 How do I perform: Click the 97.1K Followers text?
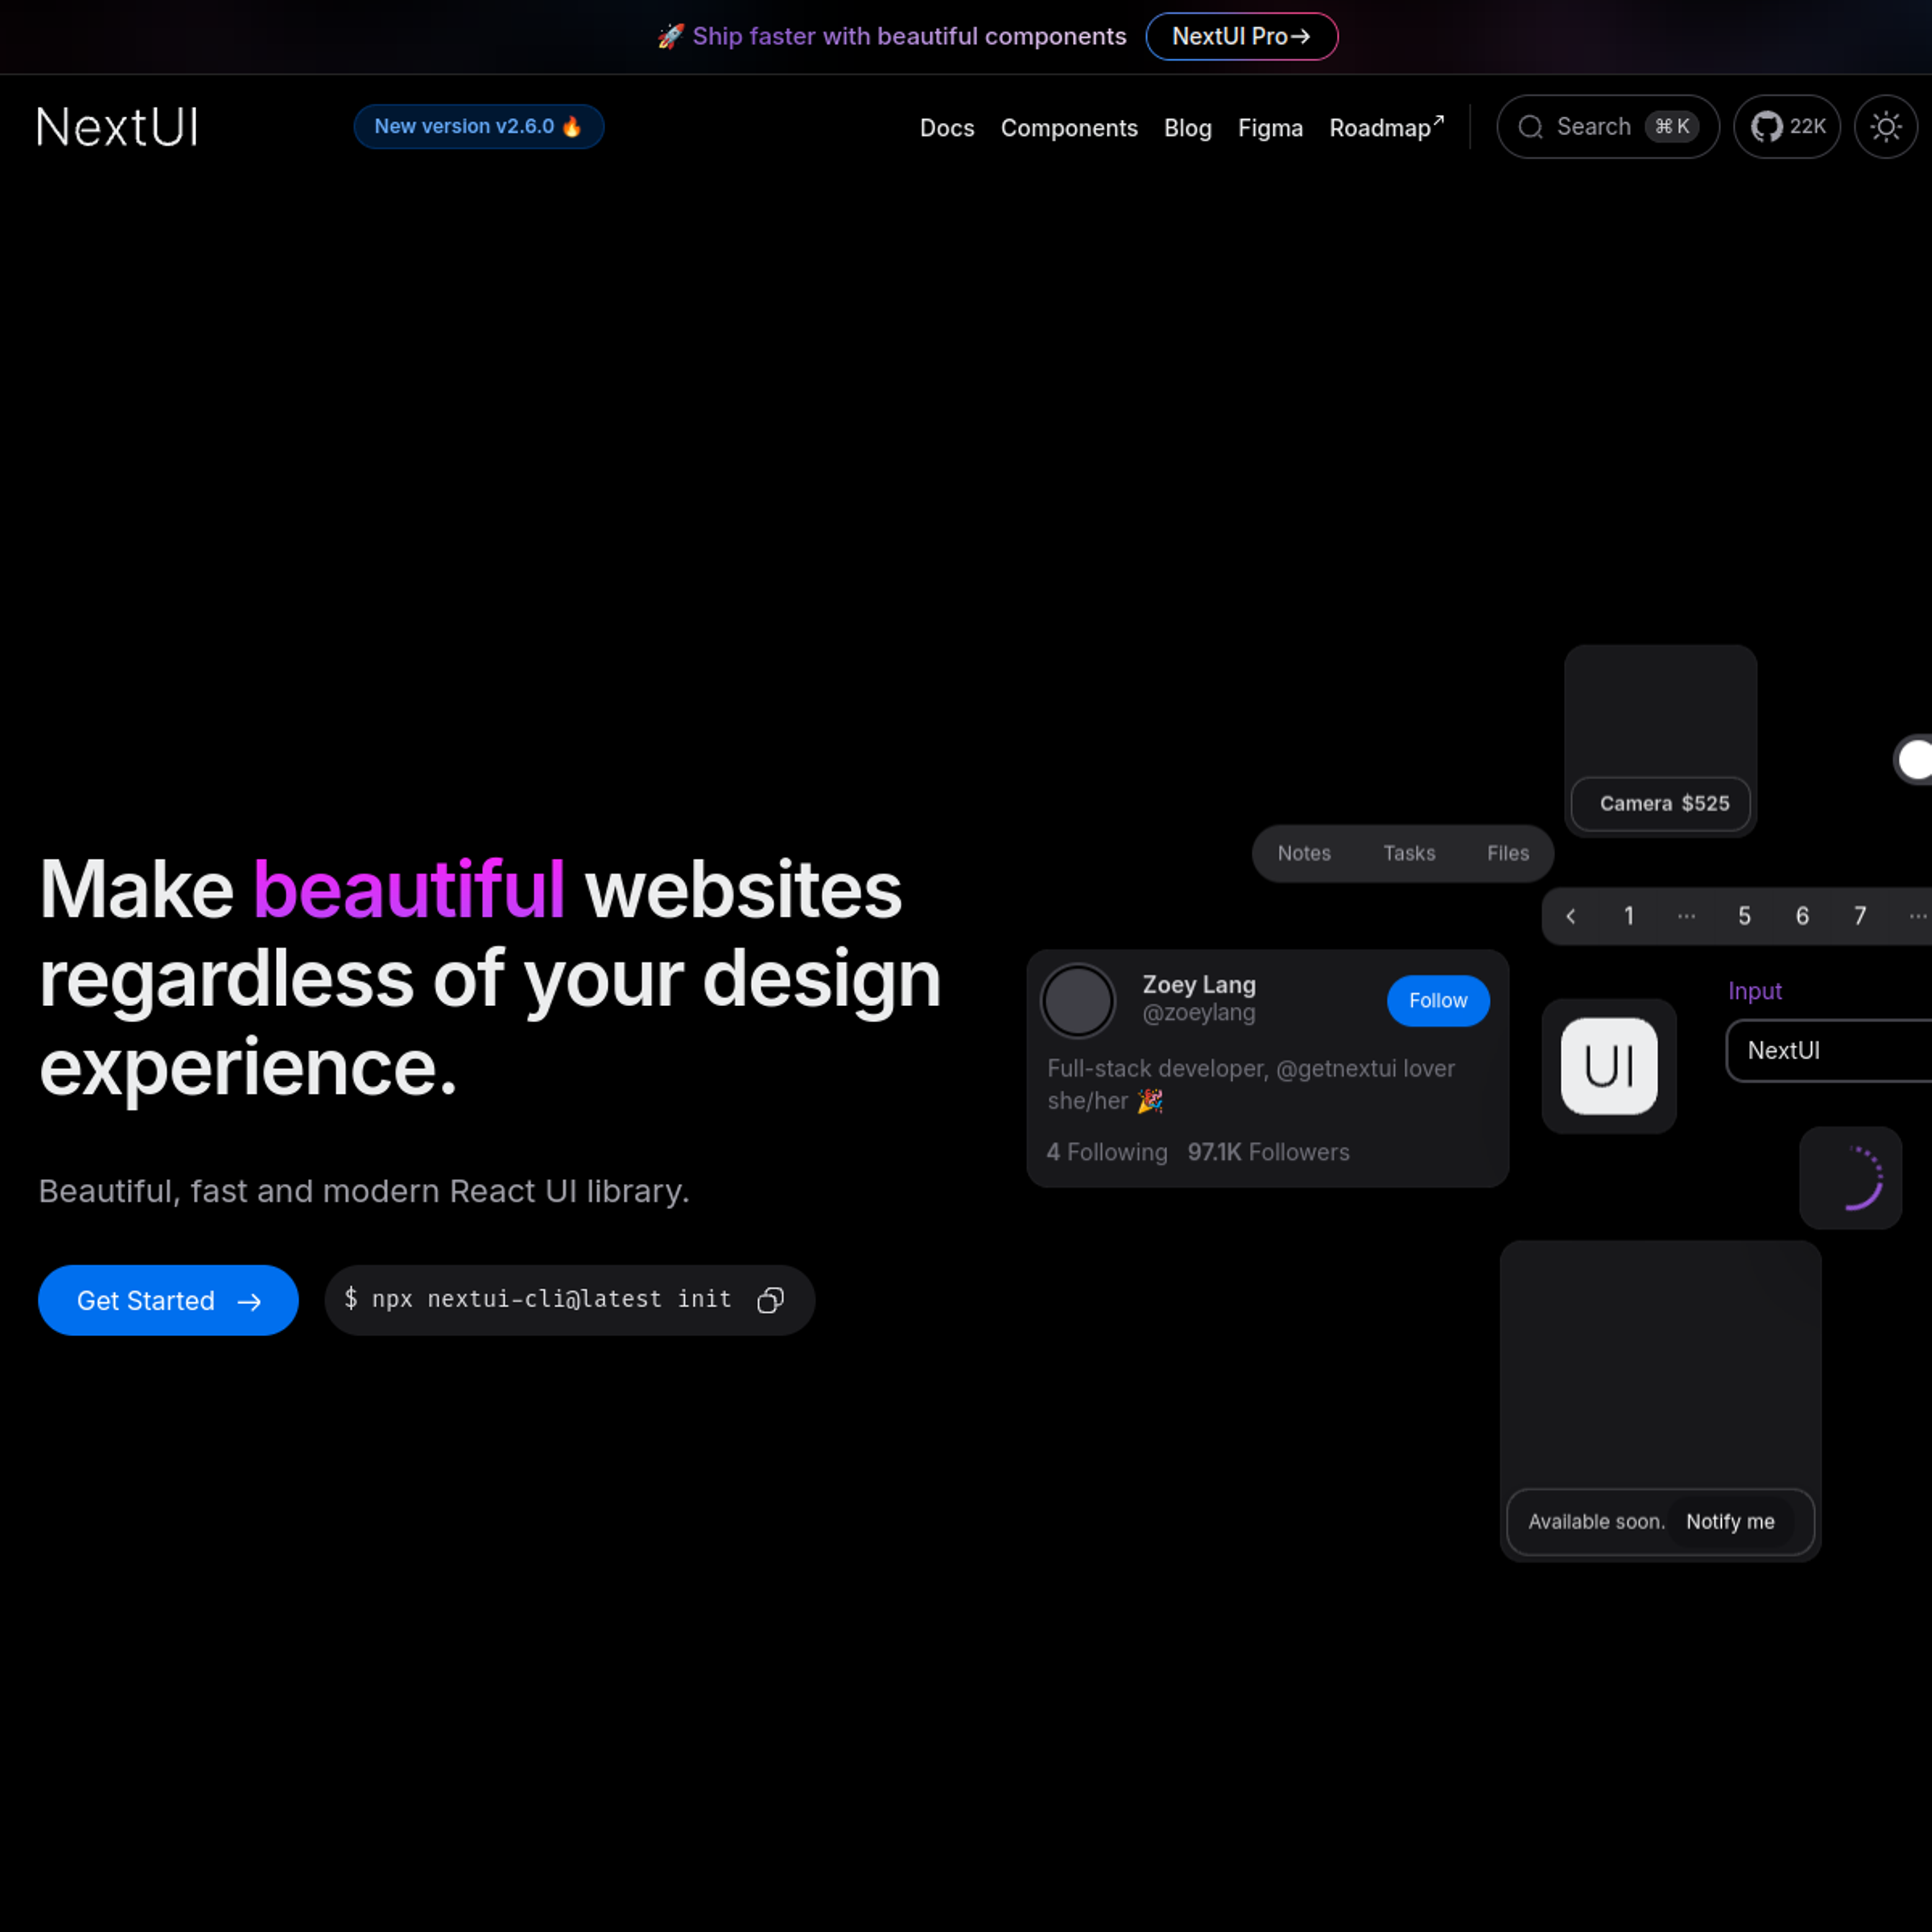point(1268,1152)
